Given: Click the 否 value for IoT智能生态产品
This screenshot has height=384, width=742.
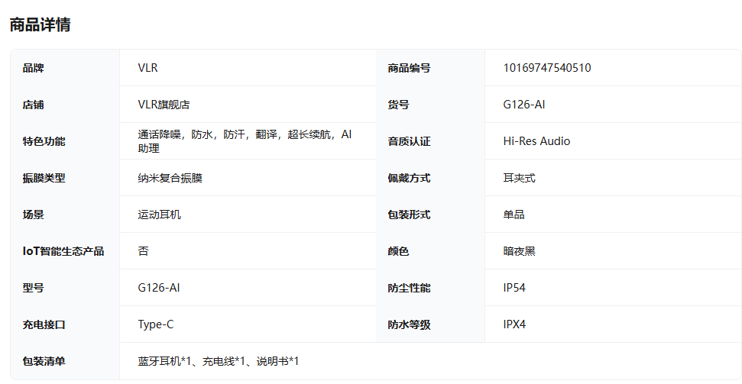Looking at the screenshot, I should coord(143,251).
